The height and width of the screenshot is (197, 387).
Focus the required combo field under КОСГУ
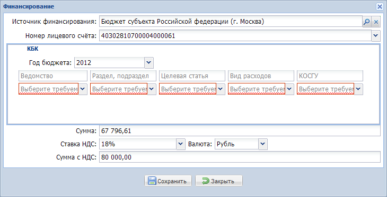coord(326,89)
